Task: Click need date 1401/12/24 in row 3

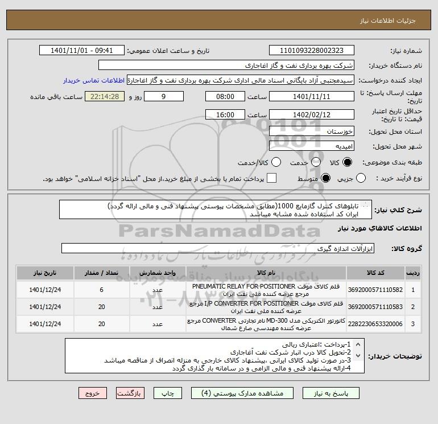Action: point(45,324)
